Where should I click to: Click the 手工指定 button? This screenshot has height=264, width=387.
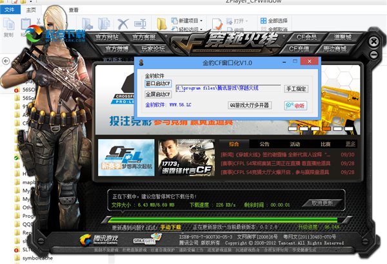pyautogui.click(x=296, y=89)
